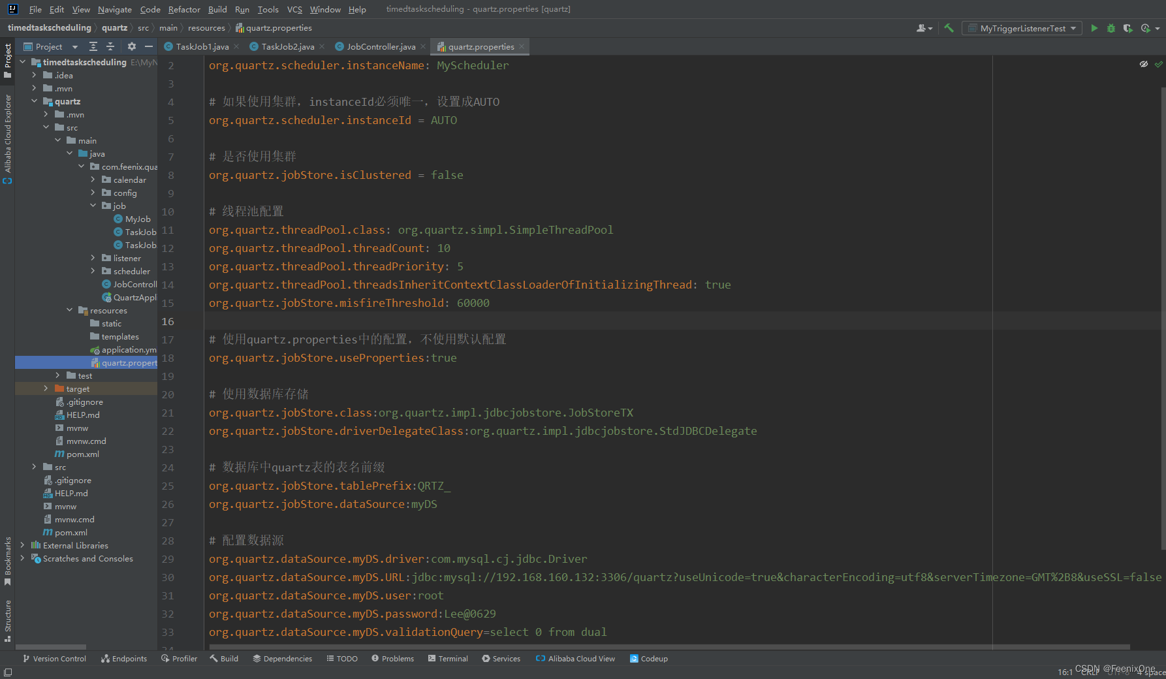Click the Project panel horizontal scrollbar
The image size is (1166, 679).
coord(51,647)
